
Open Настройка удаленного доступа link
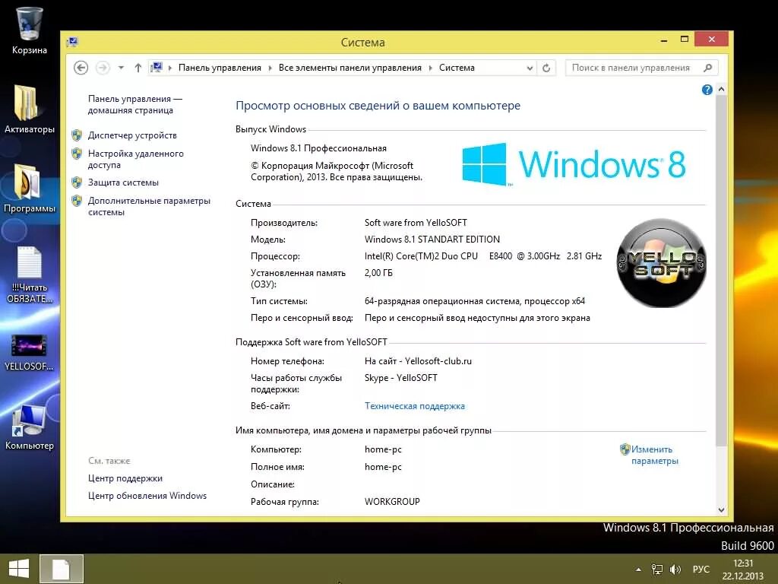click(135, 159)
